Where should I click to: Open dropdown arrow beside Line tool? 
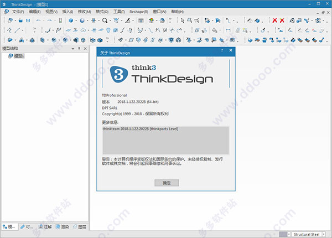pos(23,30)
